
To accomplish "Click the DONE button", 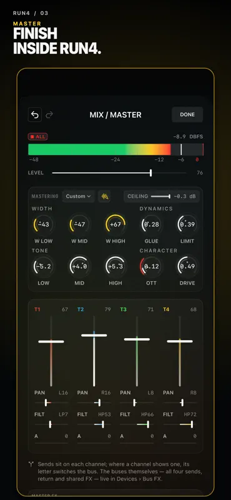I will click(x=187, y=114).
